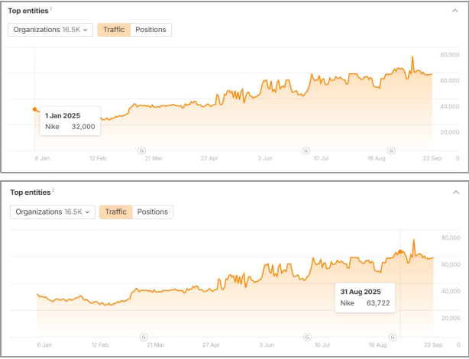Click Google update marker near 10 Jul, lower chart
Viewport: 469px width, 359px height.
[307, 336]
